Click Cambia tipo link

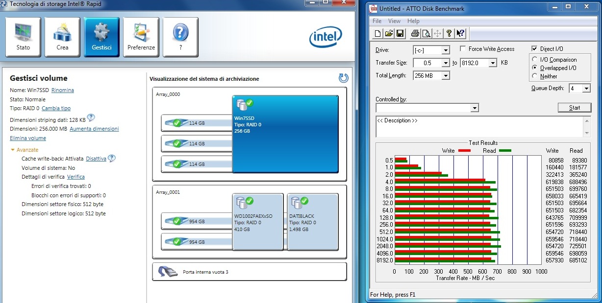click(56, 108)
